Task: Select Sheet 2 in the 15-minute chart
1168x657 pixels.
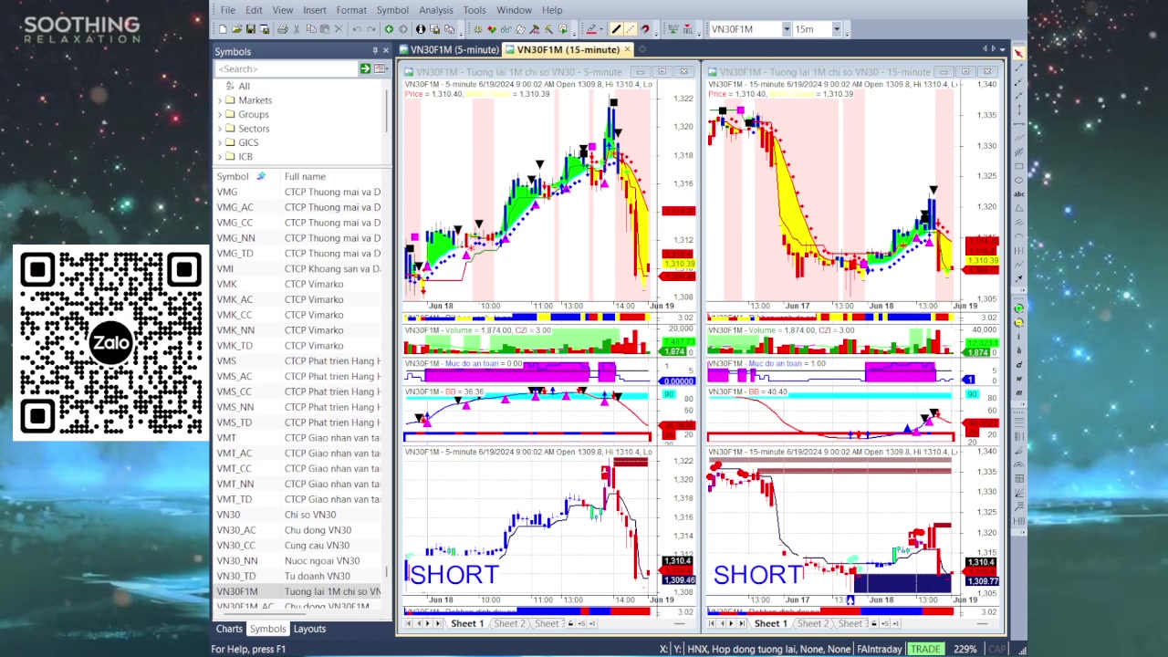Action: pos(812,624)
